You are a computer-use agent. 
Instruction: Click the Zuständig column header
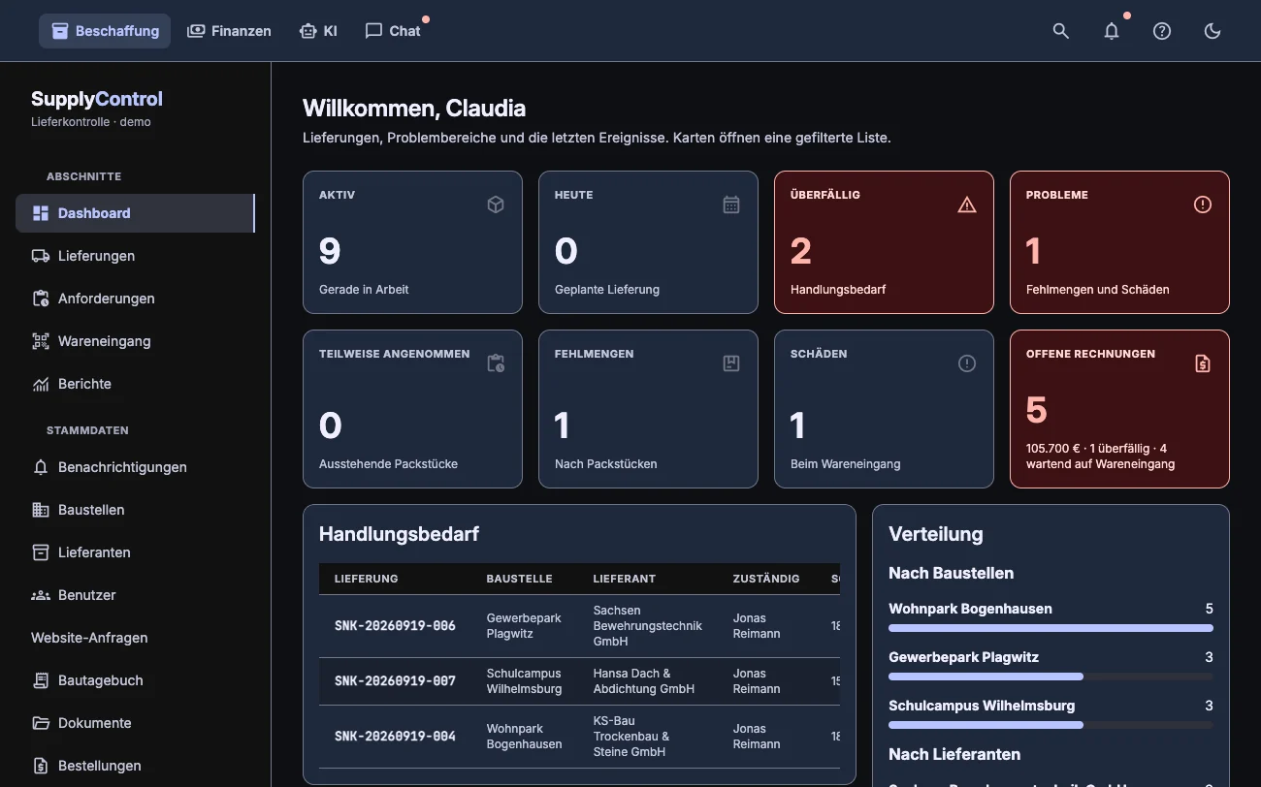(x=766, y=579)
